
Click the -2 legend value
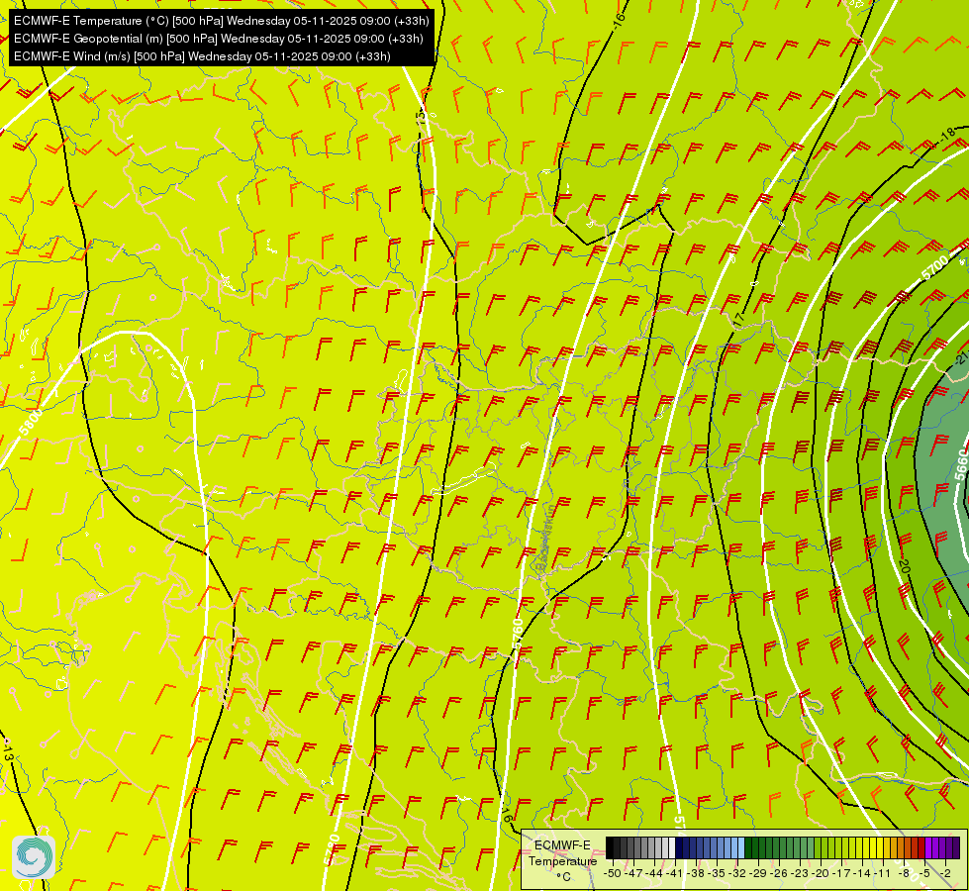pos(945,873)
